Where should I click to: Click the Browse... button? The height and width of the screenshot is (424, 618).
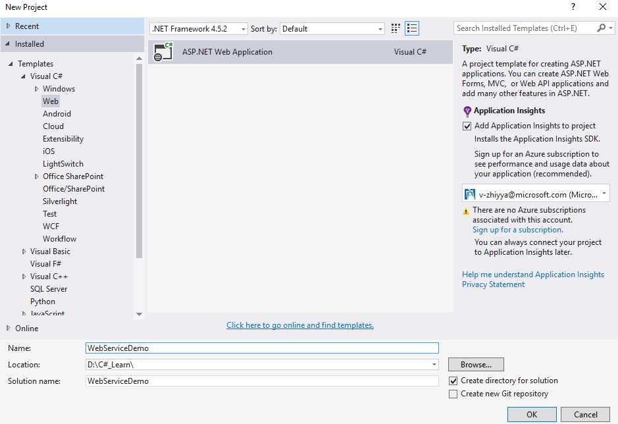coord(476,365)
